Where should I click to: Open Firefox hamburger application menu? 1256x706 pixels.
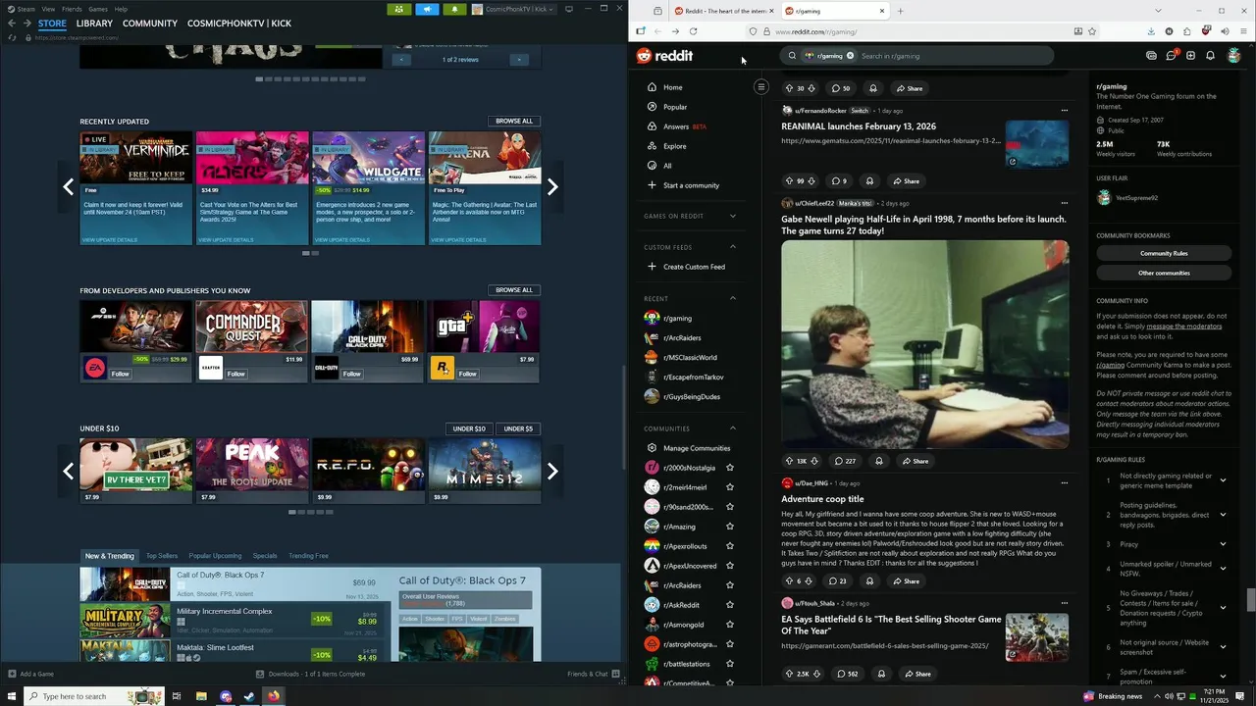click(1244, 31)
